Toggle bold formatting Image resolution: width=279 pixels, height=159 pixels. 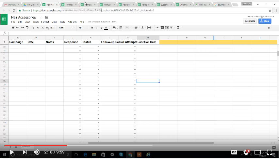[92, 28]
